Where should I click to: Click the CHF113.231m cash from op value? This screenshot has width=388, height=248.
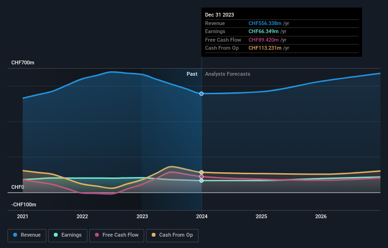[265, 48]
